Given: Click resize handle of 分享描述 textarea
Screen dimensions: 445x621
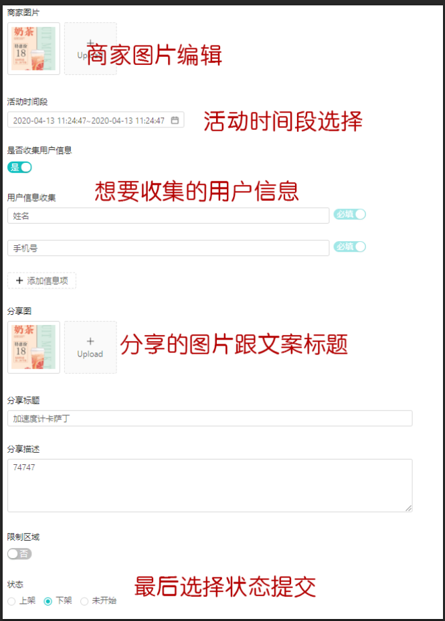Looking at the screenshot, I should coord(409,508).
